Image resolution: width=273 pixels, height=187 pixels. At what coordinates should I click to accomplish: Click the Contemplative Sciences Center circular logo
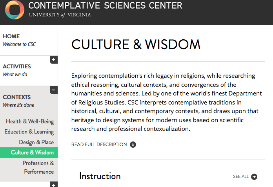point(15,10)
